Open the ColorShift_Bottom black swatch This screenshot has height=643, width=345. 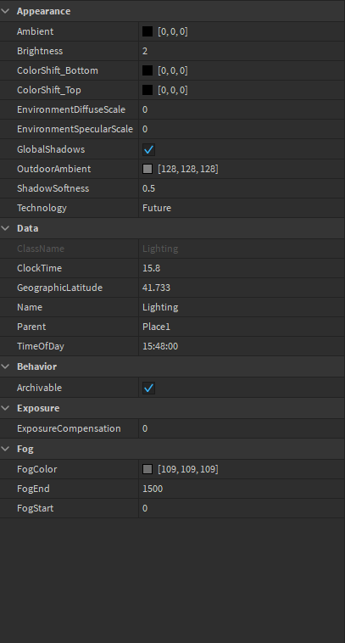coord(147,70)
